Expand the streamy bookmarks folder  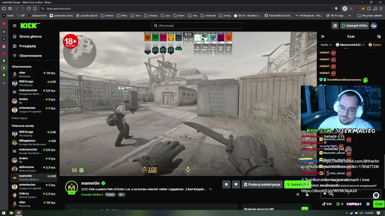tap(151, 16)
